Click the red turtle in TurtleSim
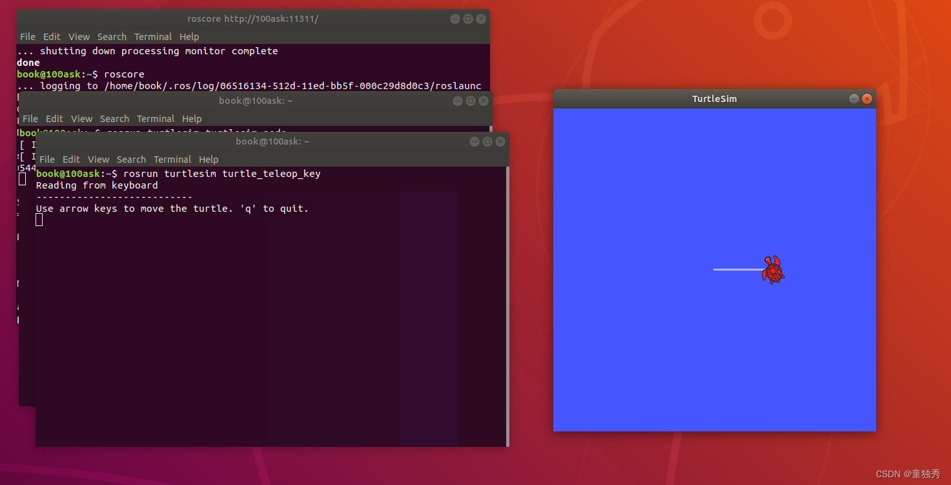Image resolution: width=951 pixels, height=485 pixels. (773, 270)
